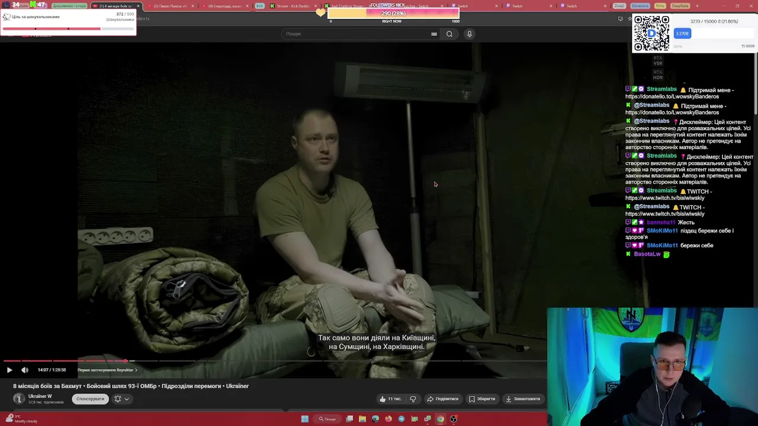758x426 pixels.
Task: Click username "BasotaLw" in chat
Action: (647, 254)
